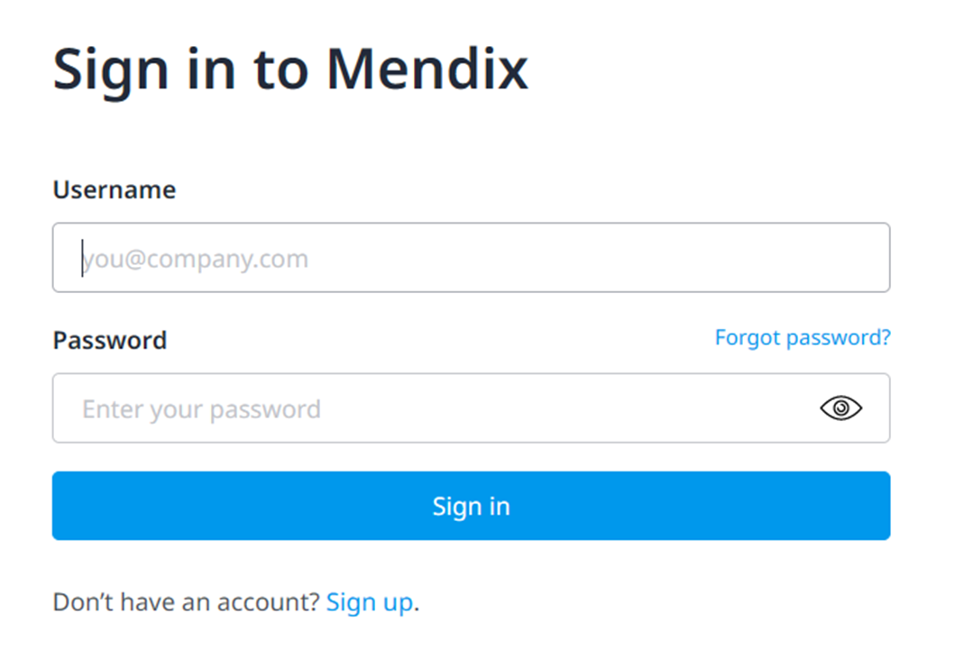The image size is (954, 650).
Task: Click the Username label above the field
Action: click(x=114, y=189)
